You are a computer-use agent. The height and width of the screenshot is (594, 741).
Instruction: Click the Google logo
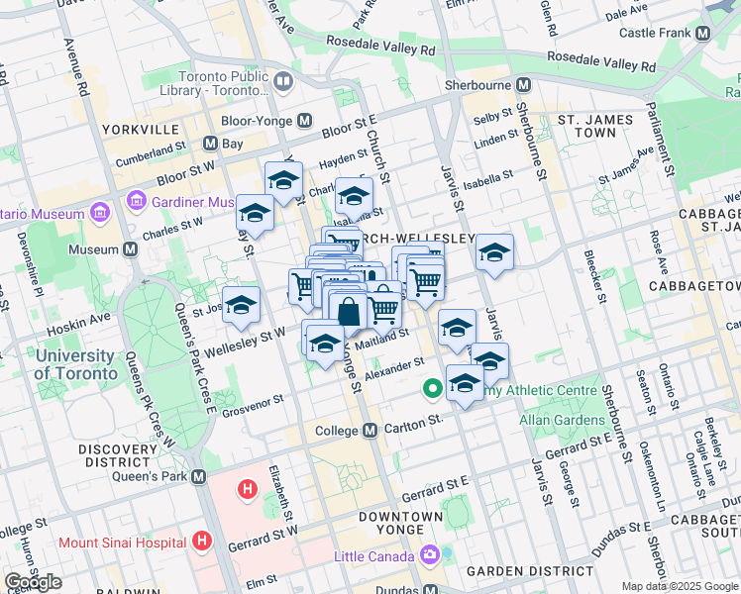point(33,582)
